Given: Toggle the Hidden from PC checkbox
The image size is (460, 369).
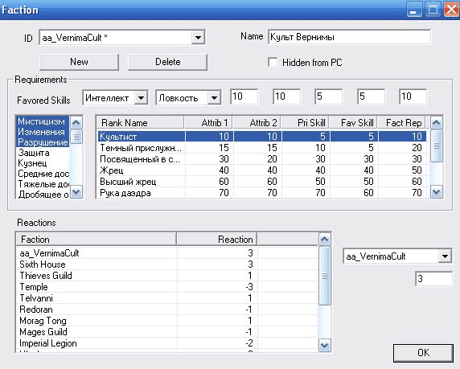Looking at the screenshot, I should pos(273,62).
